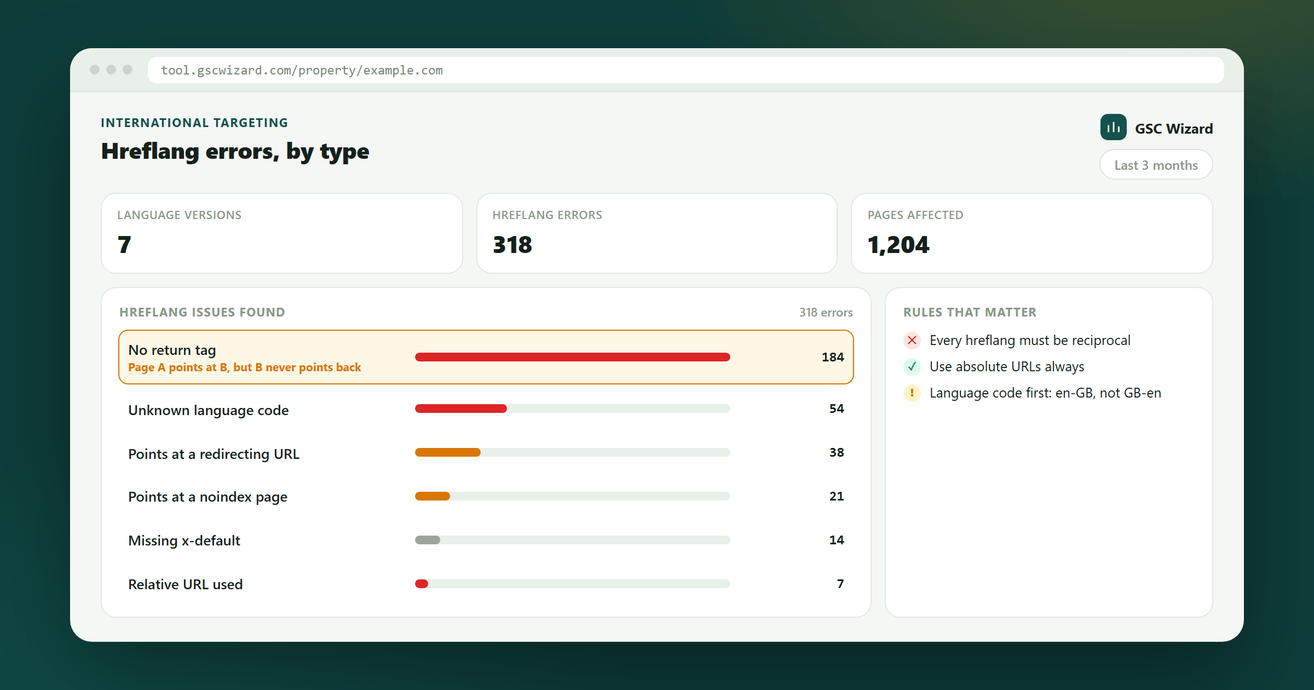This screenshot has height=690, width=1314.
Task: Click the count 184 in No return tag row
Action: pos(833,357)
